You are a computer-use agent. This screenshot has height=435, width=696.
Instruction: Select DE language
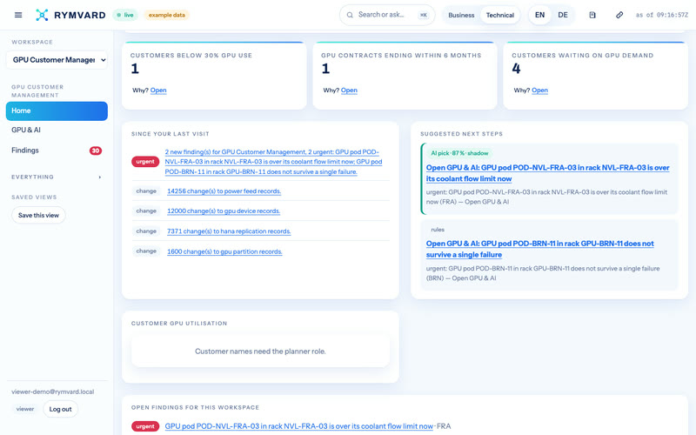[563, 15]
